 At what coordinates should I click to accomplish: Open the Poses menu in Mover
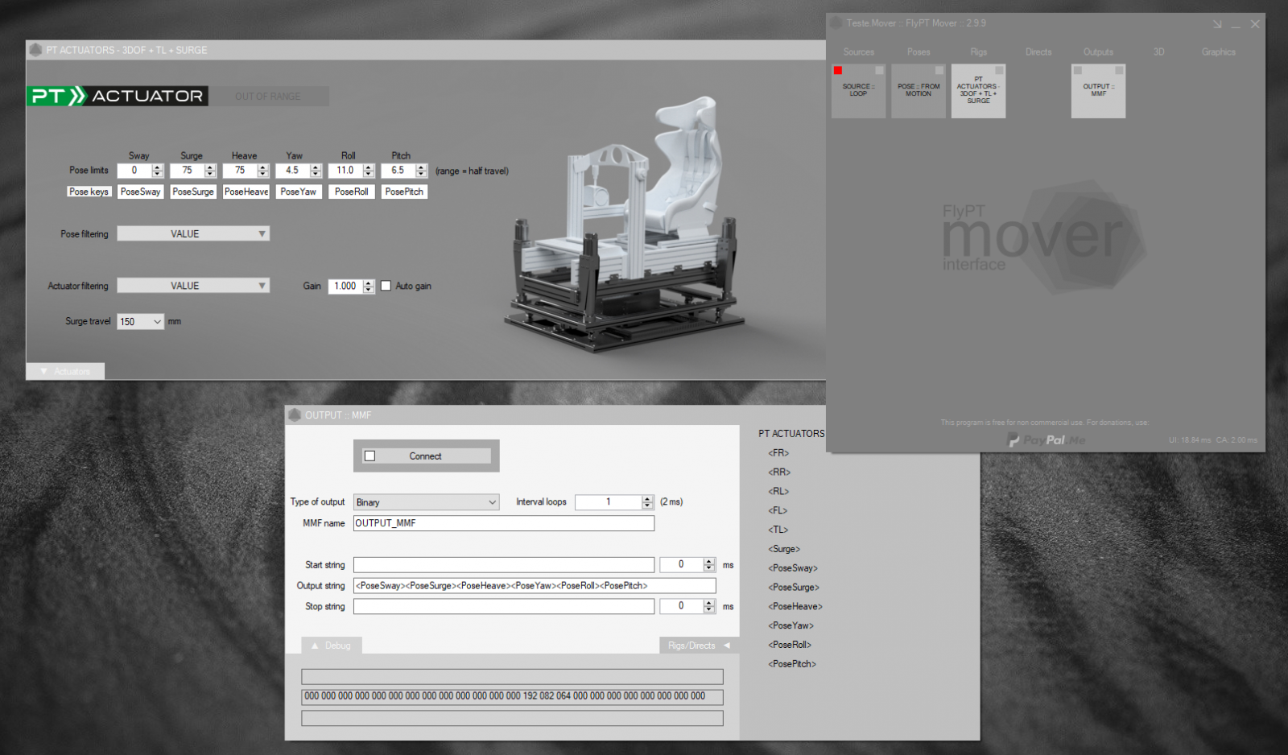[x=919, y=52]
